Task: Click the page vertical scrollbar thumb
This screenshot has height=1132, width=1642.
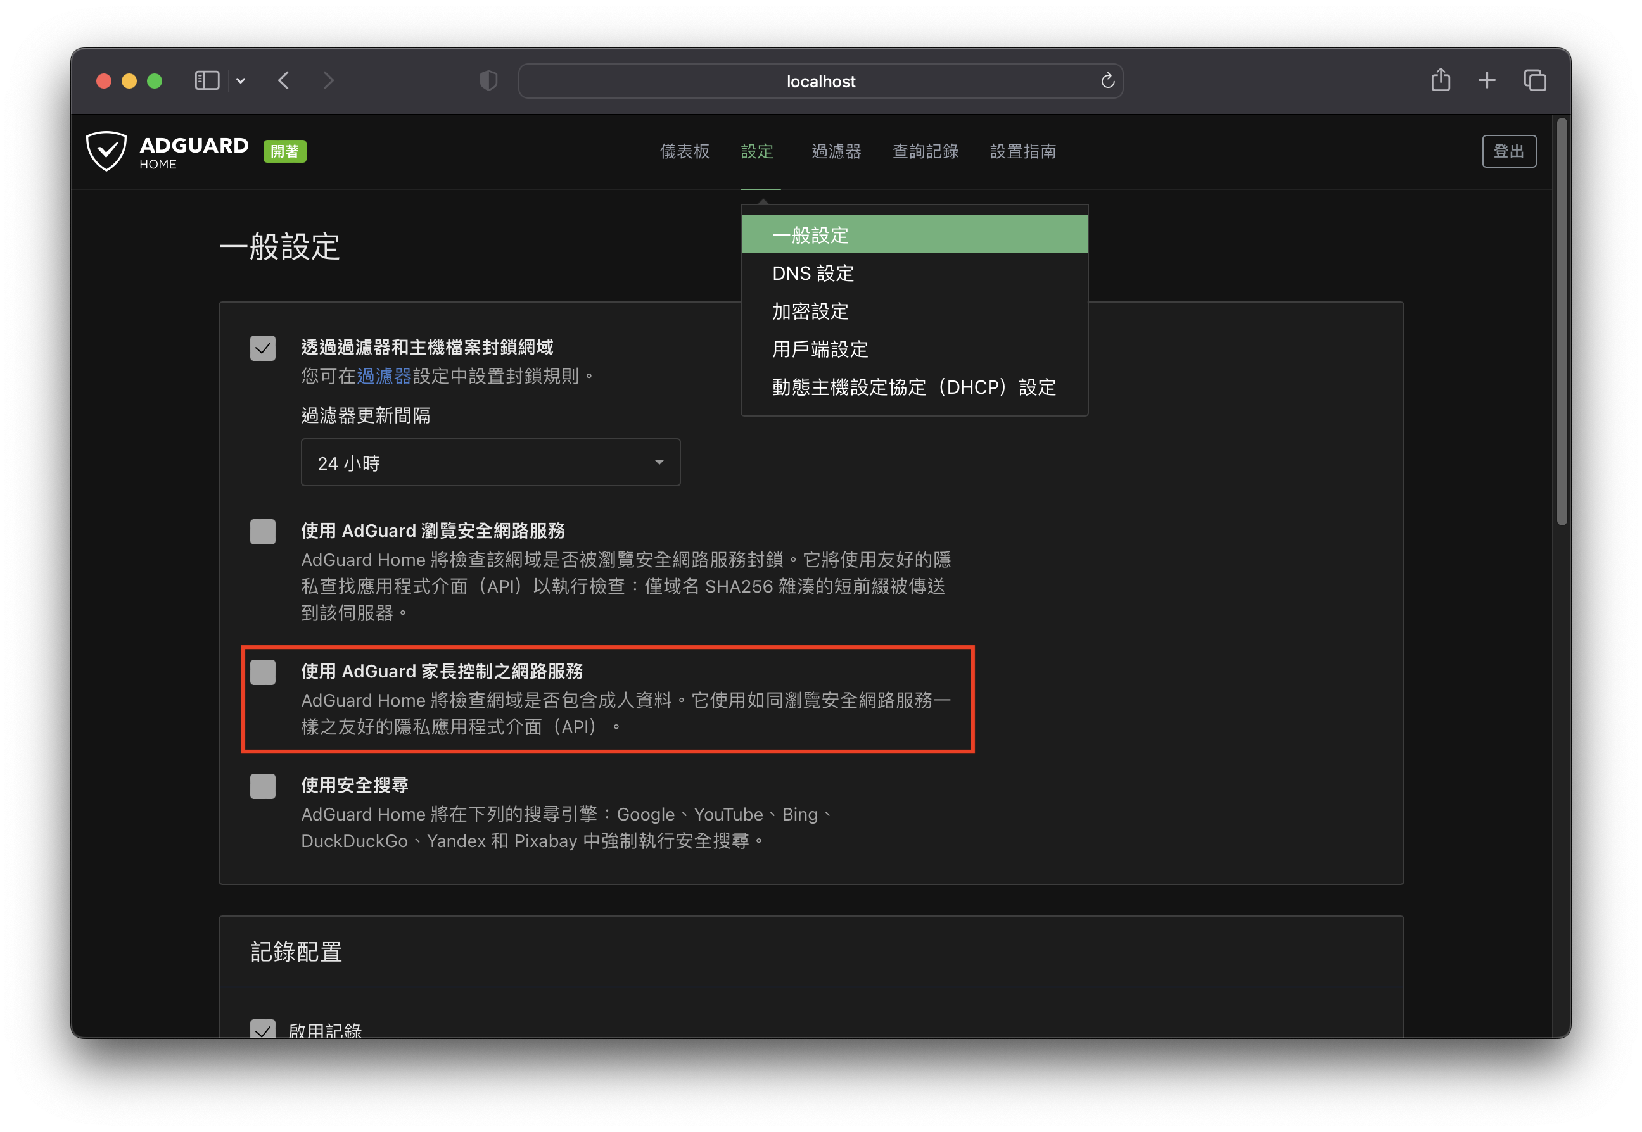Action: 1561,323
